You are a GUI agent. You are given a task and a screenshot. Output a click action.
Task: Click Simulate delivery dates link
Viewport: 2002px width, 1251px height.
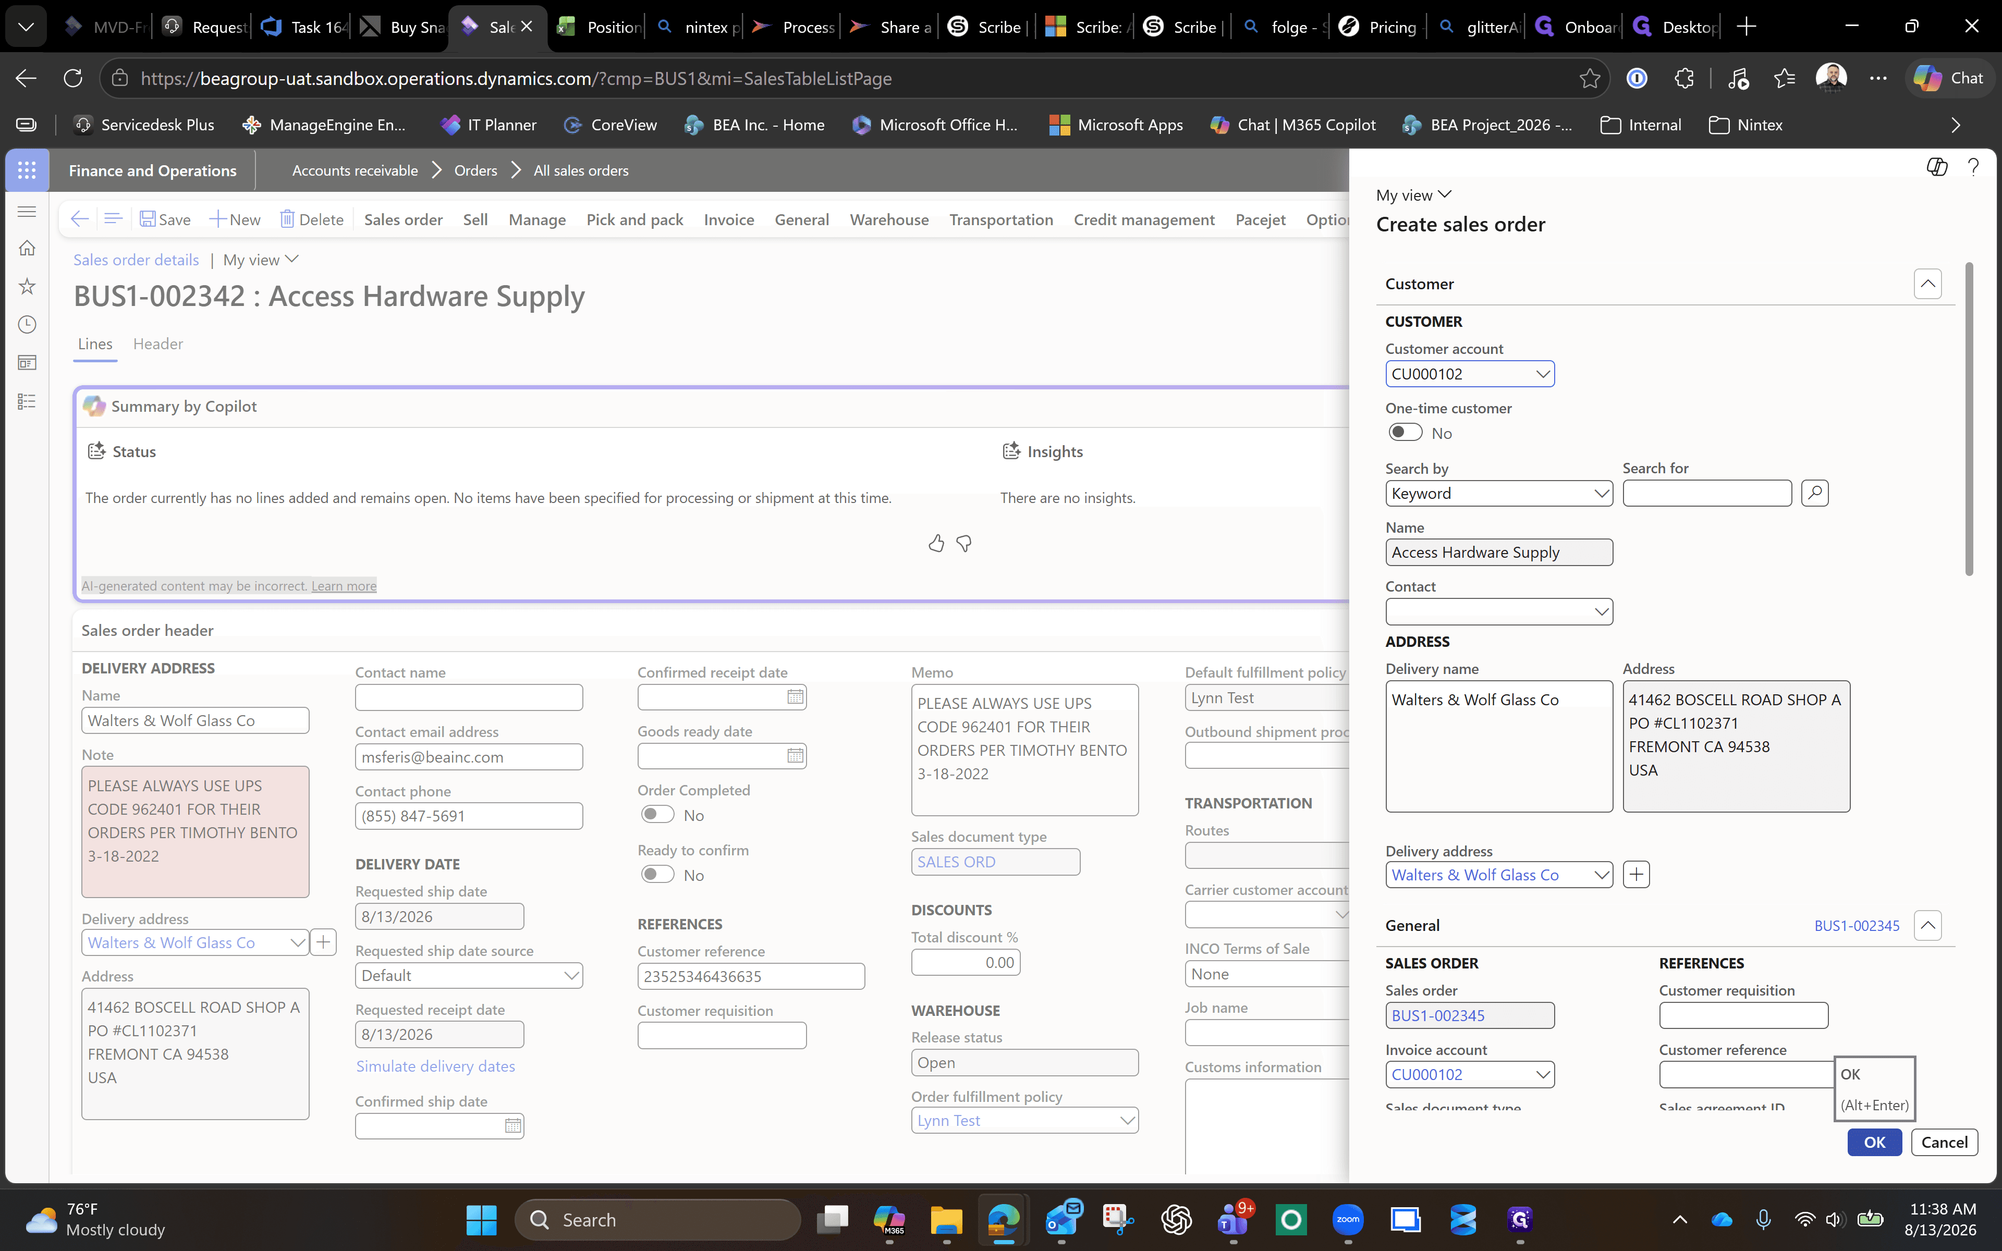tap(435, 1066)
